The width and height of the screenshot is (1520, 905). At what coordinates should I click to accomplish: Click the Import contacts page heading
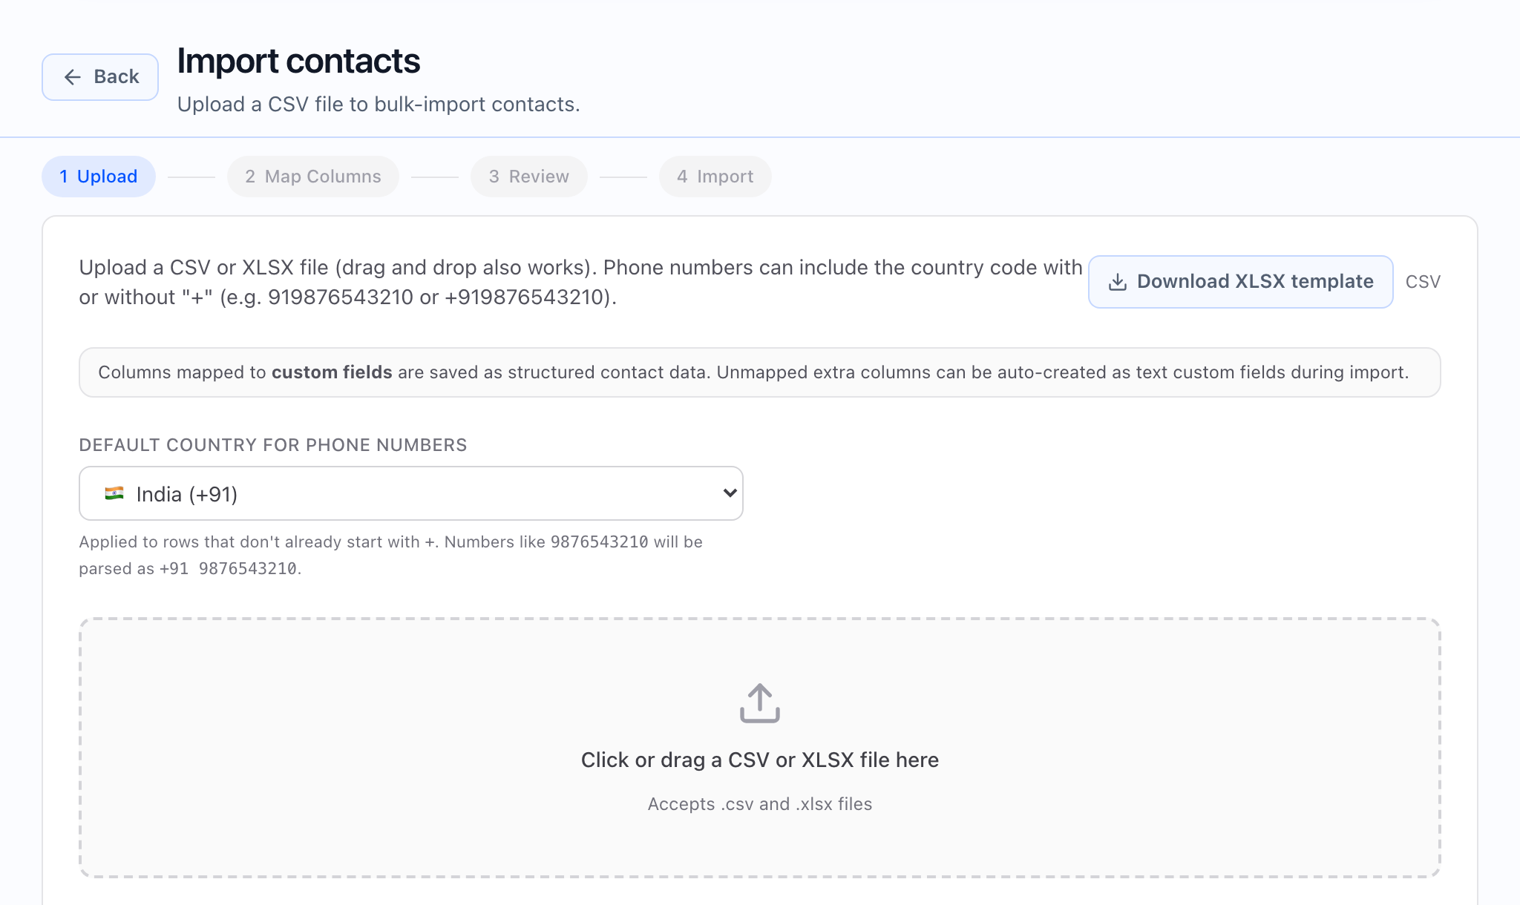[298, 61]
